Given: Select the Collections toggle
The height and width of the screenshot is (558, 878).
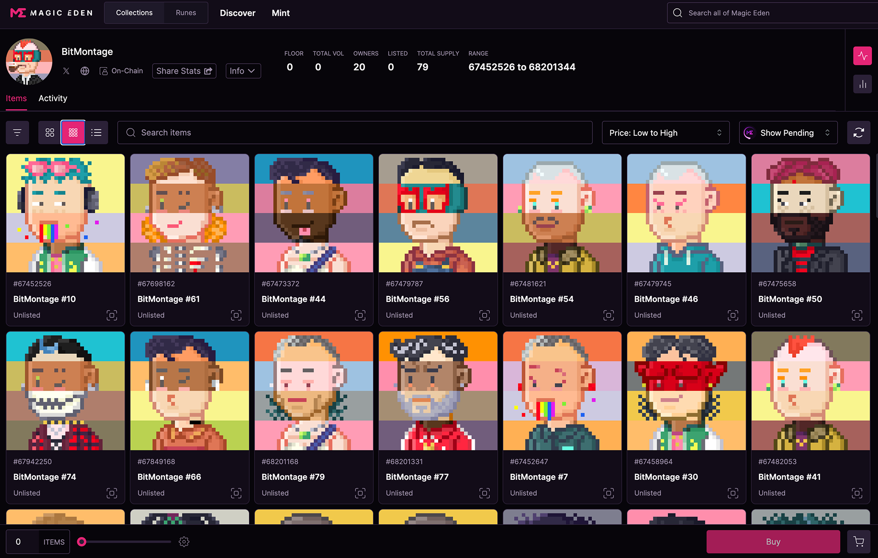Looking at the screenshot, I should (x=134, y=13).
